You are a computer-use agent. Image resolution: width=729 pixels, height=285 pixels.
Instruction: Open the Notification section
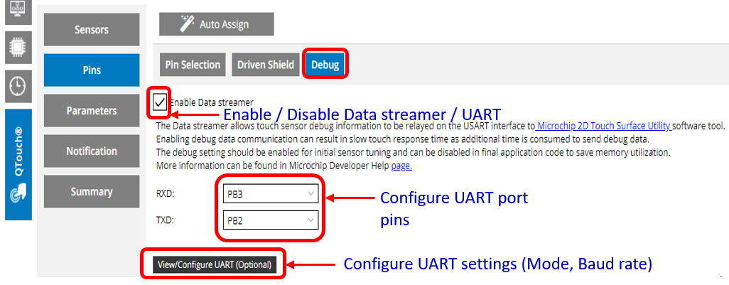tap(92, 151)
